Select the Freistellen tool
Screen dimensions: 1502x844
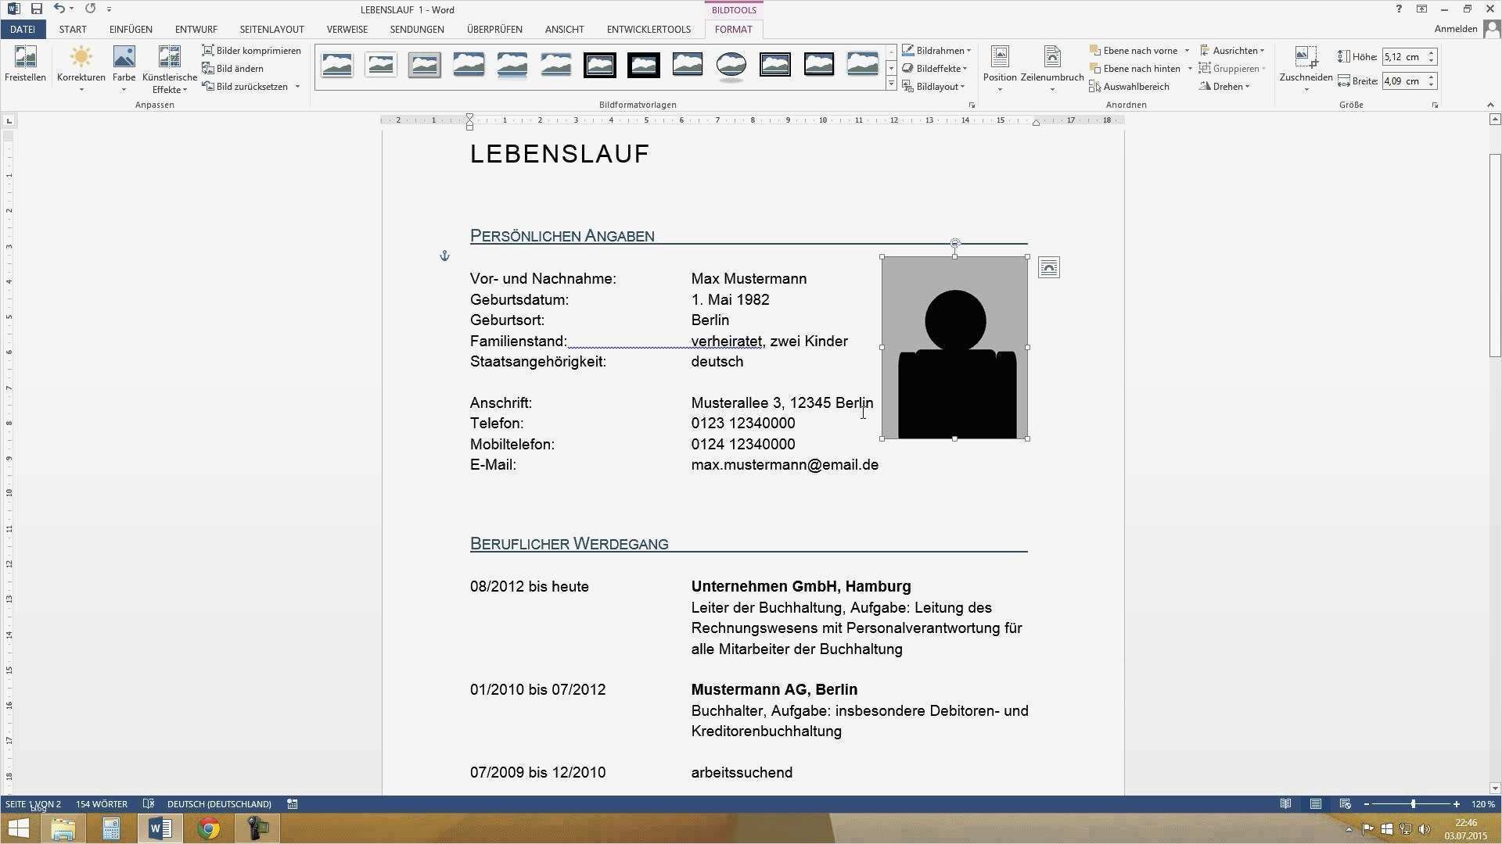[25, 66]
